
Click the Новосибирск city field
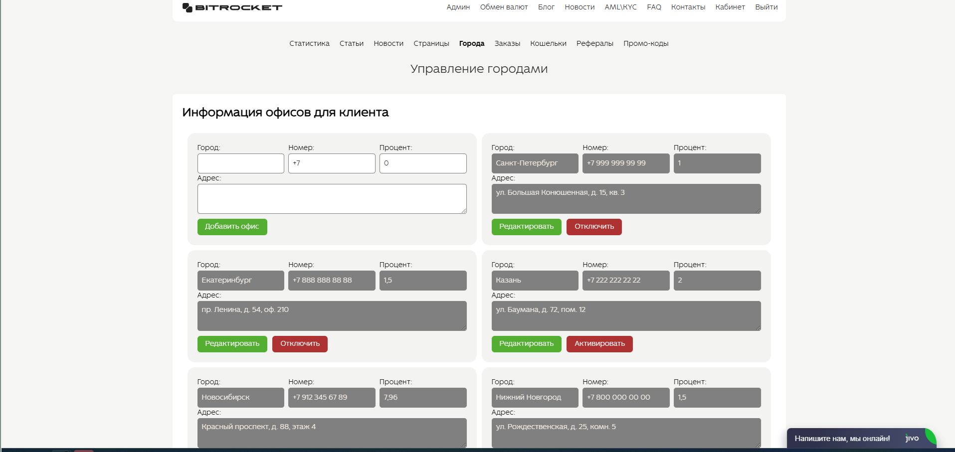pos(241,398)
